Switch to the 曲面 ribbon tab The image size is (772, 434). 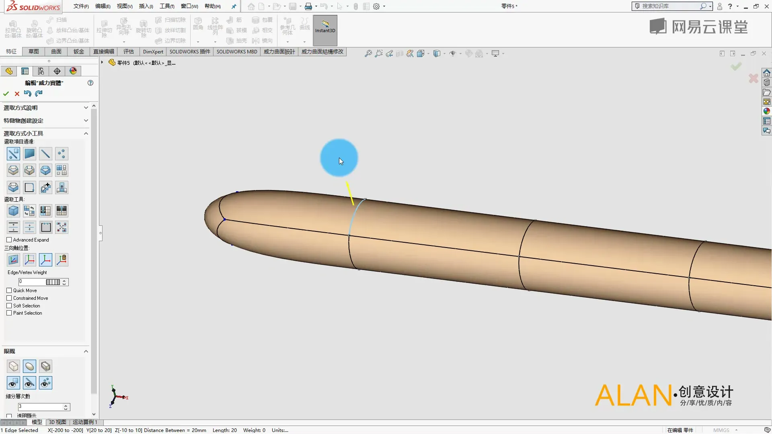[56, 51]
